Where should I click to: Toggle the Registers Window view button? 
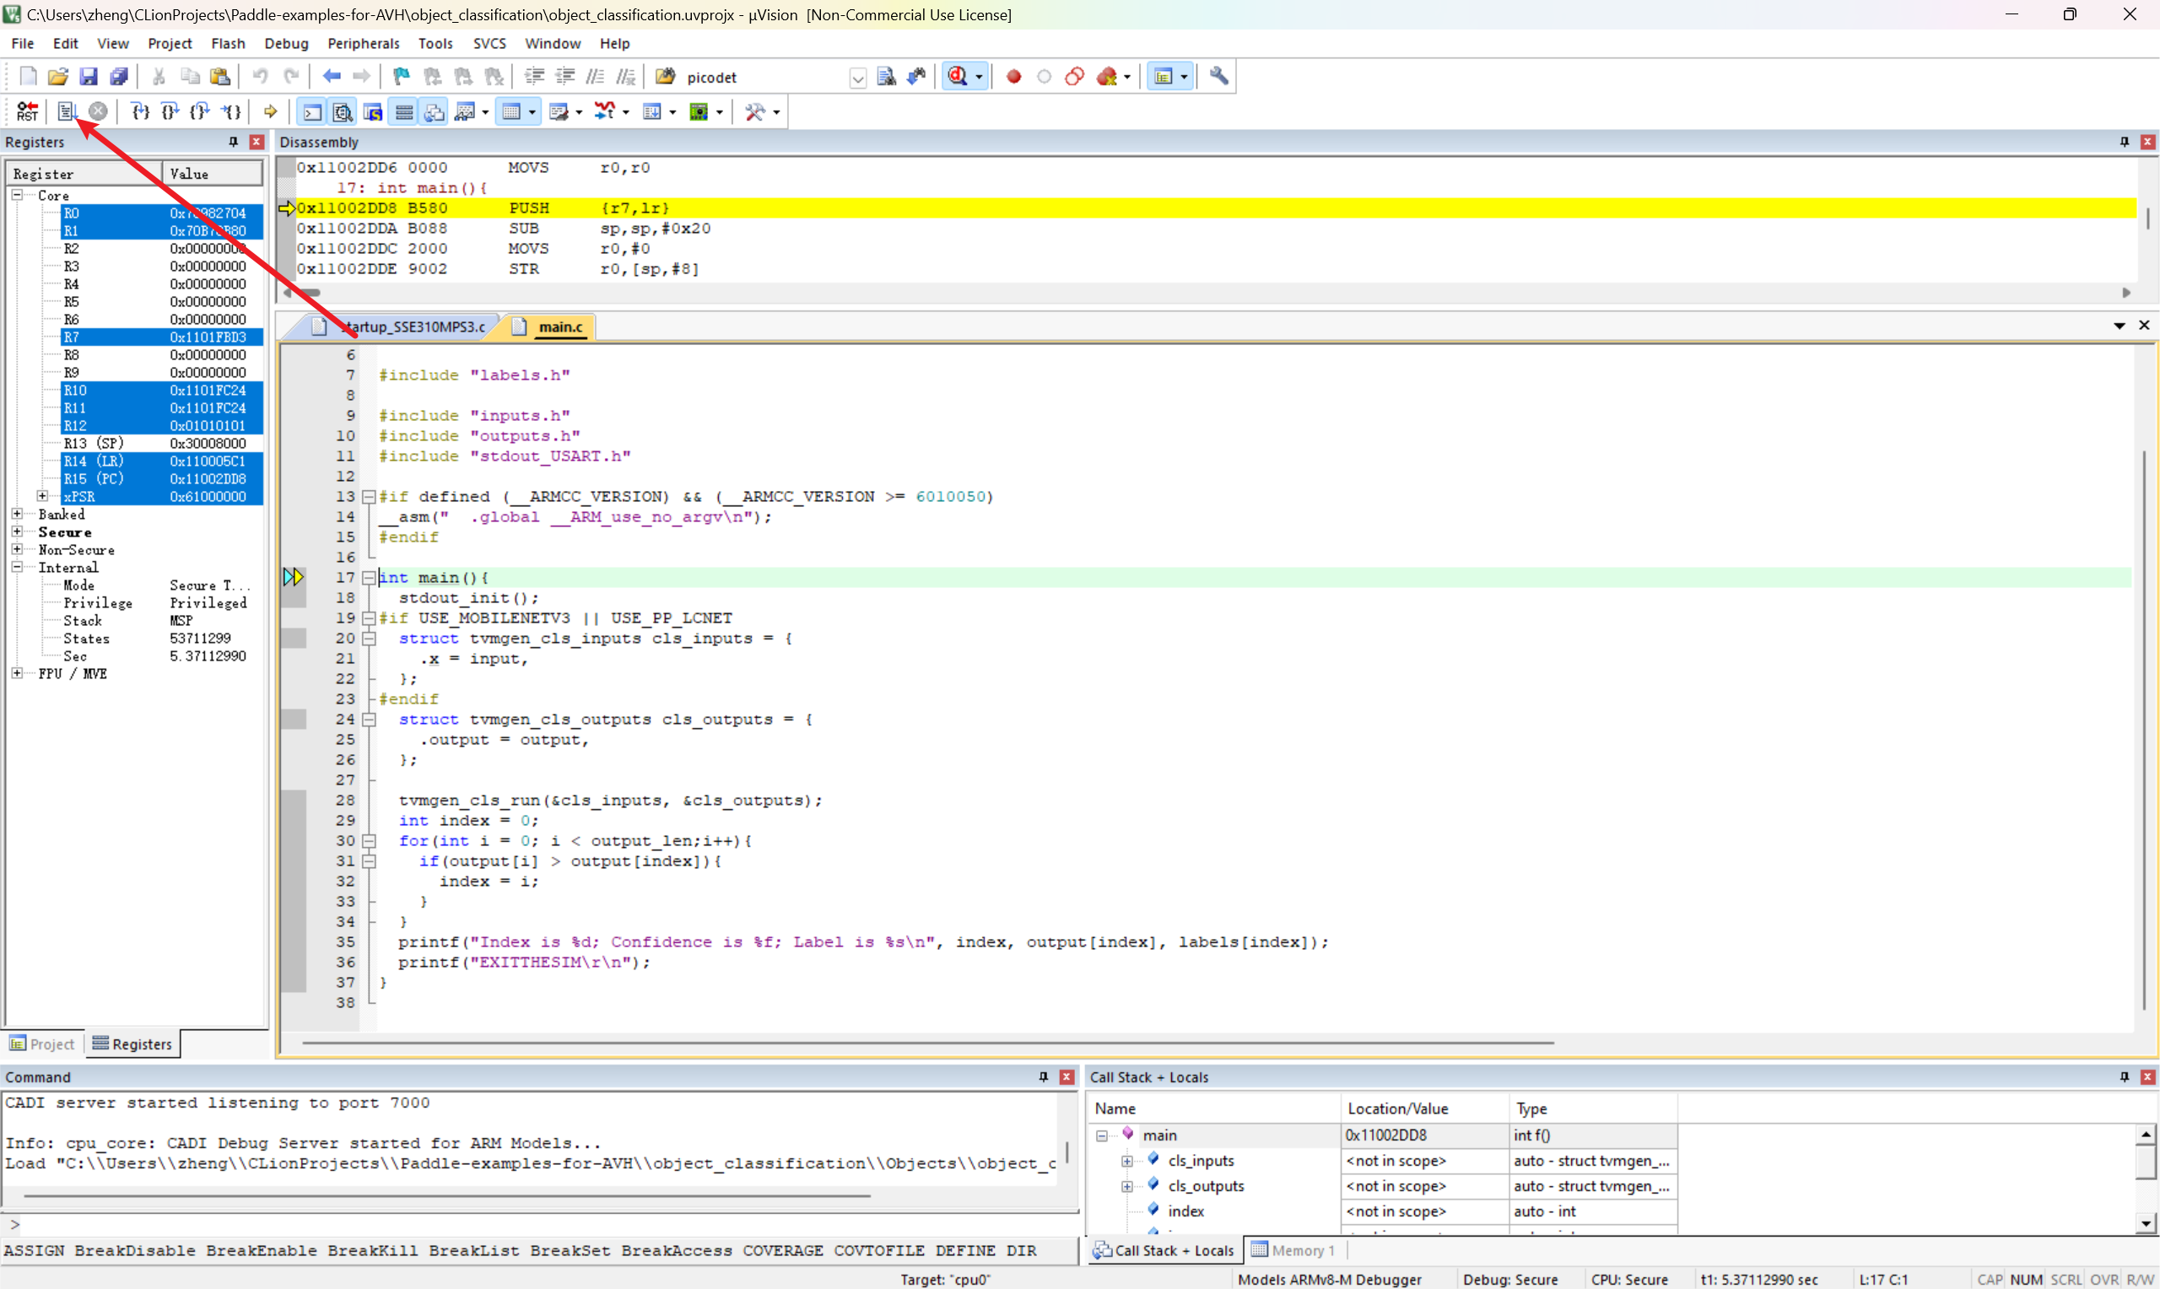point(404,111)
